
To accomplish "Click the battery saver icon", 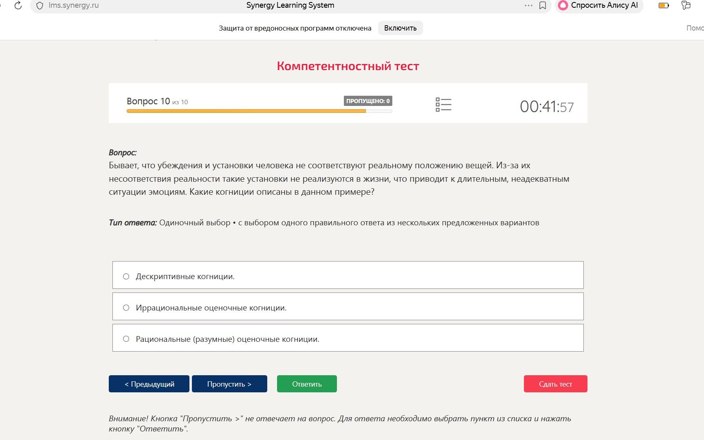I will point(664,5).
